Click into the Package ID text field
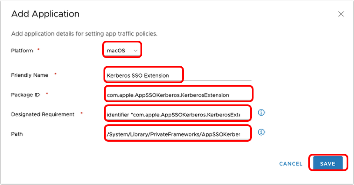 178,94
